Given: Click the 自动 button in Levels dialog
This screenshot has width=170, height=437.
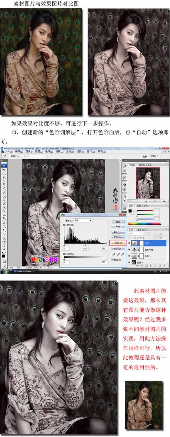Looking at the screenshot, I should (118, 243).
